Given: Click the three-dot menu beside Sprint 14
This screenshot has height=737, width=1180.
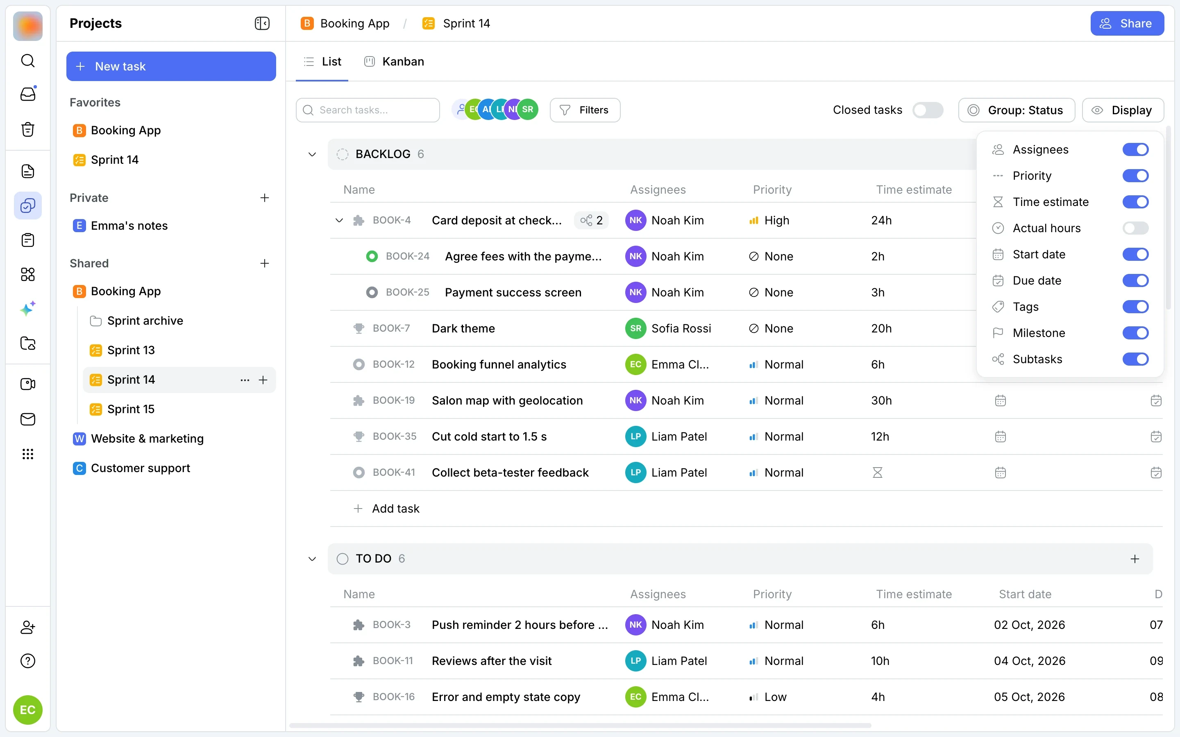Looking at the screenshot, I should point(245,380).
